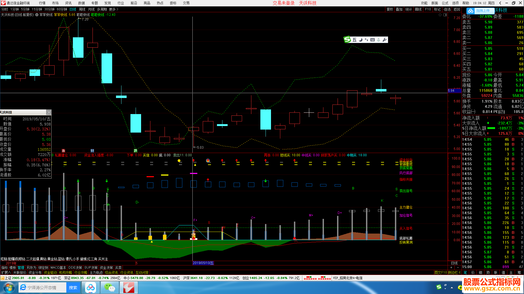Click the taskbar 搜索 button

tap(73, 287)
